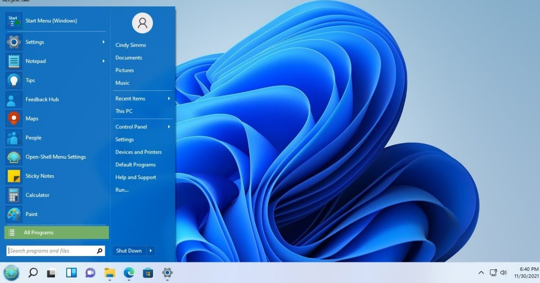This screenshot has width=540, height=283.
Task: Launch the Tips lightbulb icon
Action: coord(14,80)
